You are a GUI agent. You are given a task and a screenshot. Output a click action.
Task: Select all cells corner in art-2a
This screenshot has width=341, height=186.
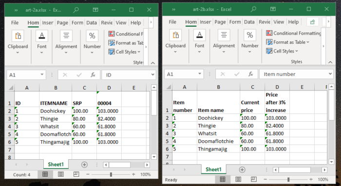click(x=10, y=88)
